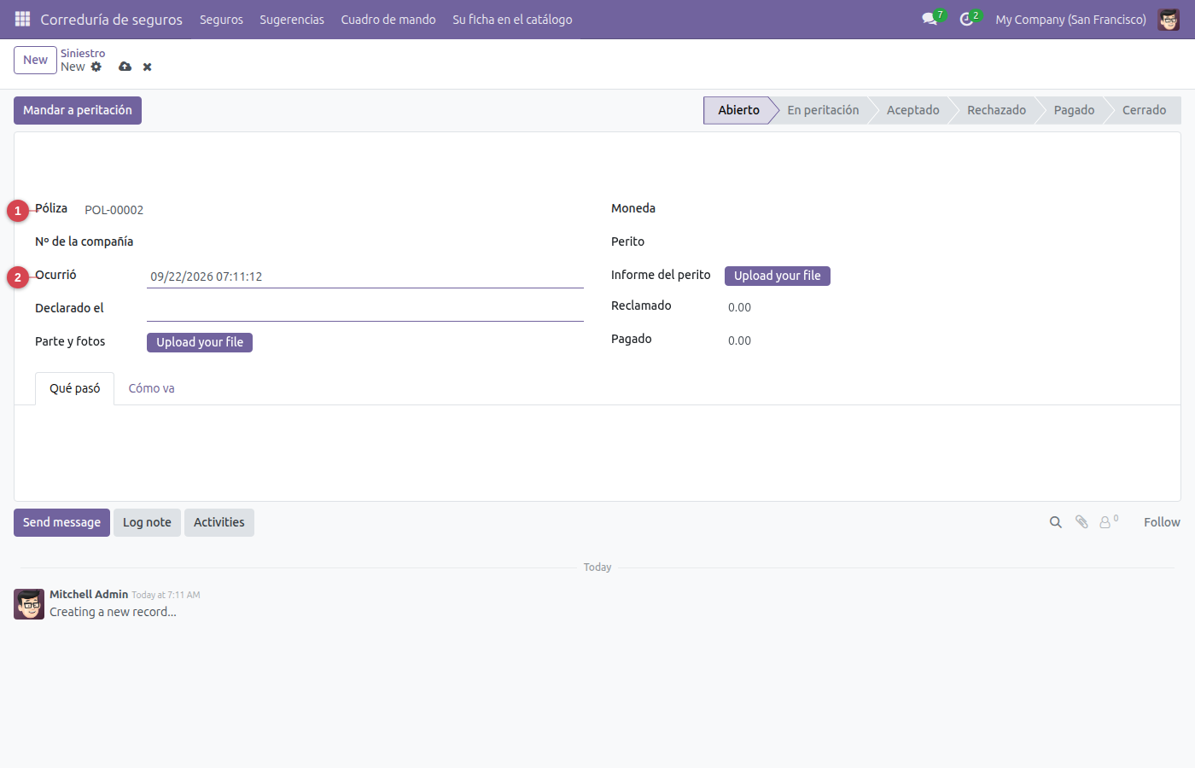Open the record actions gear icon
The width and height of the screenshot is (1195, 768).
pyautogui.click(x=96, y=67)
